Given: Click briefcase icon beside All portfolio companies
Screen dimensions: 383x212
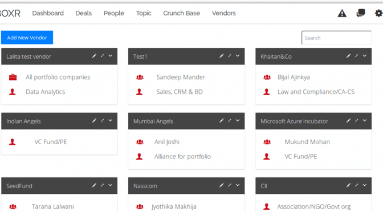Looking at the screenshot, I should (x=13, y=78).
